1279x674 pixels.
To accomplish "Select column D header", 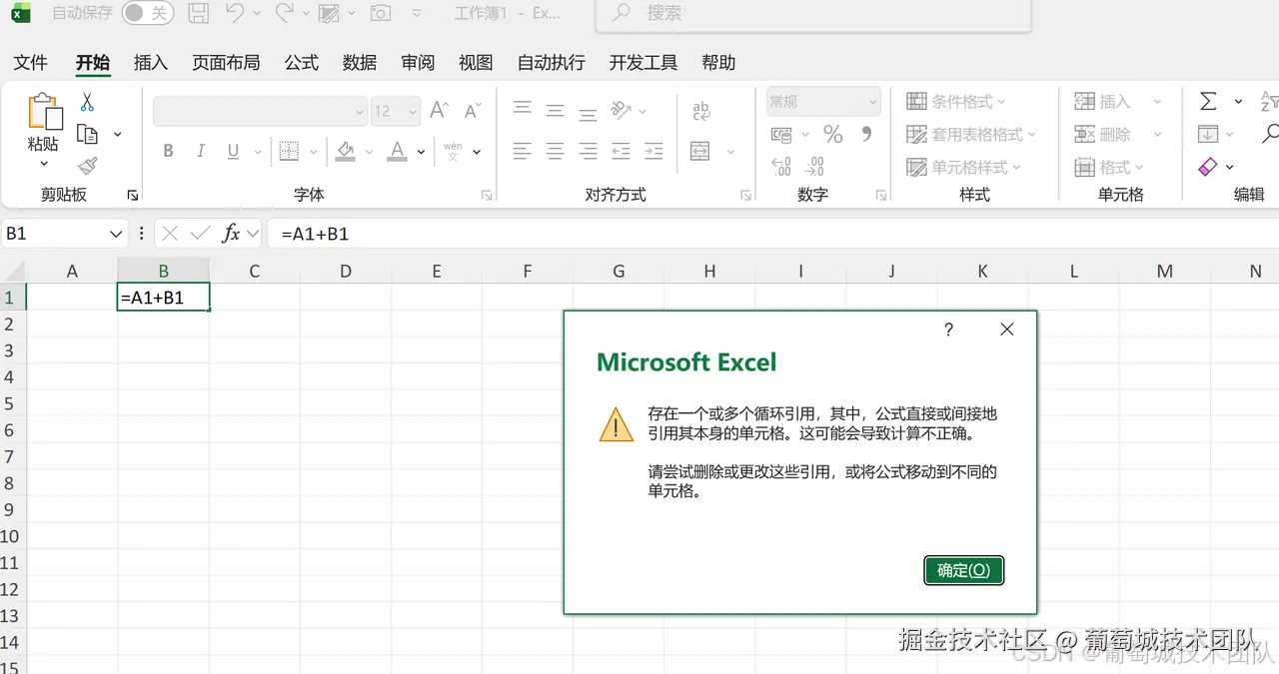I will [x=346, y=271].
